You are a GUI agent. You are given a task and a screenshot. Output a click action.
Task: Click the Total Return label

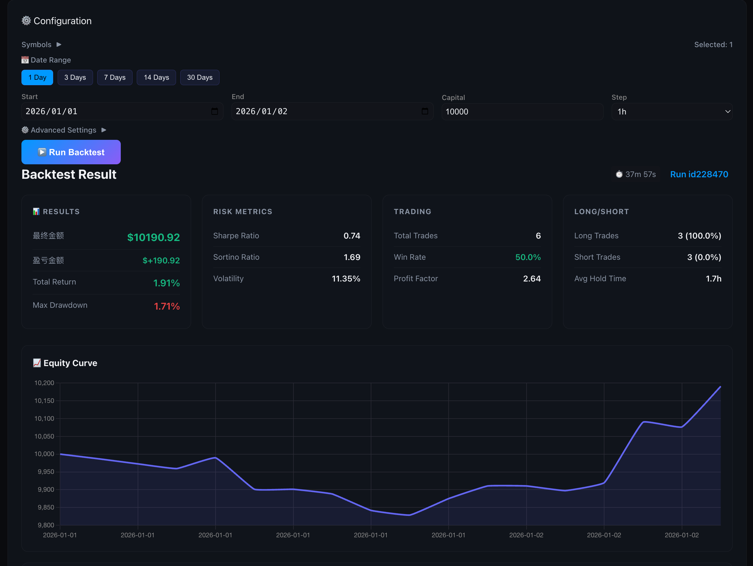[54, 282]
